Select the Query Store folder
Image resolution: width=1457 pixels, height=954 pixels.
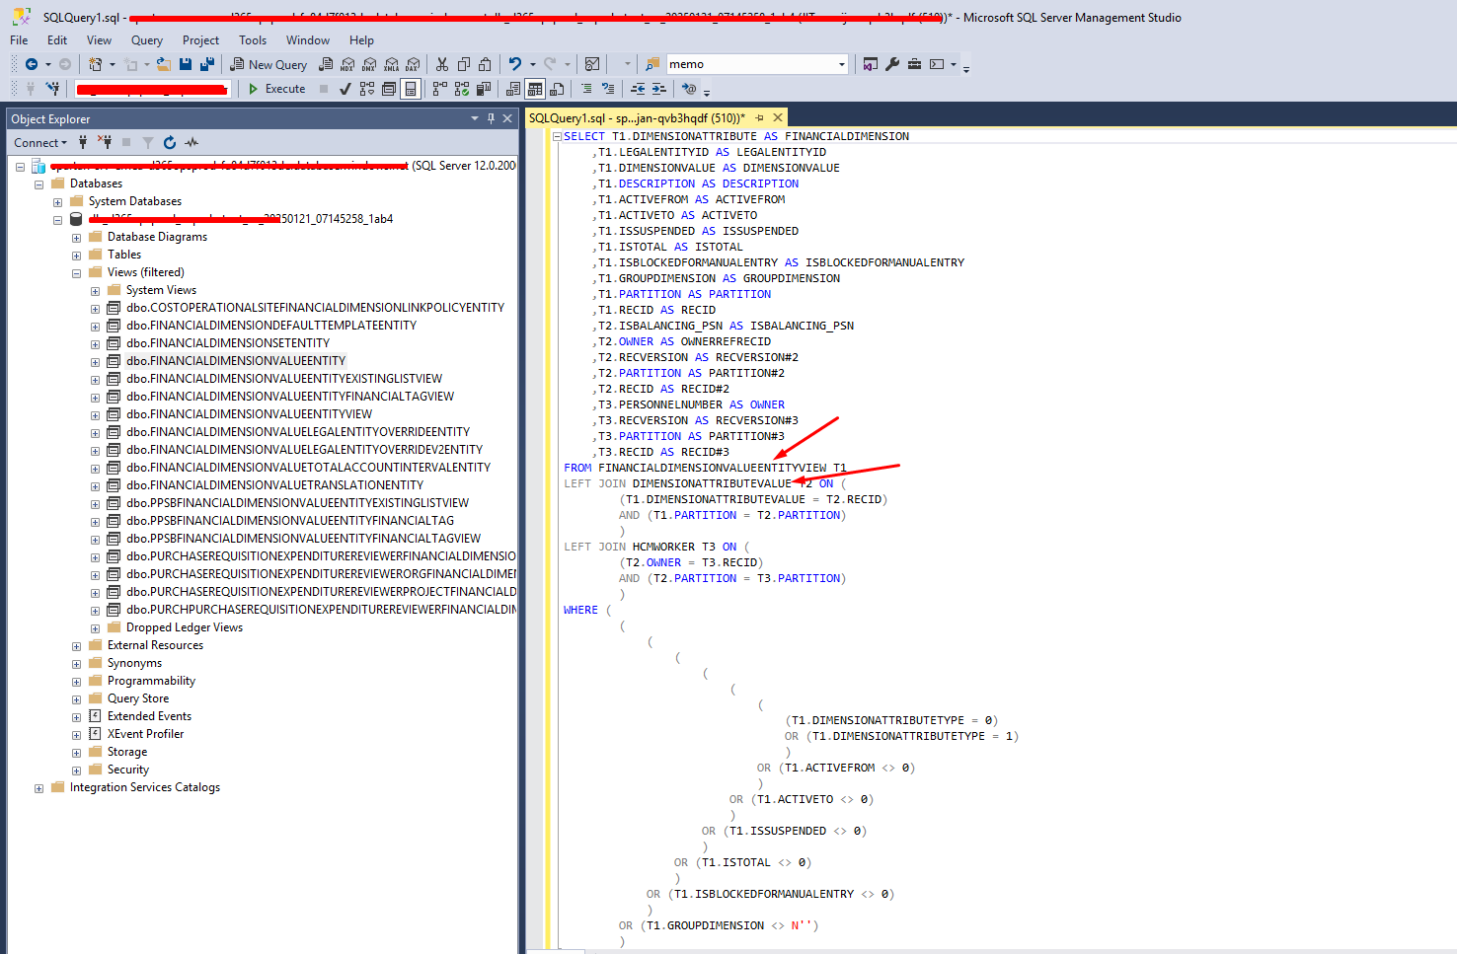point(138,698)
